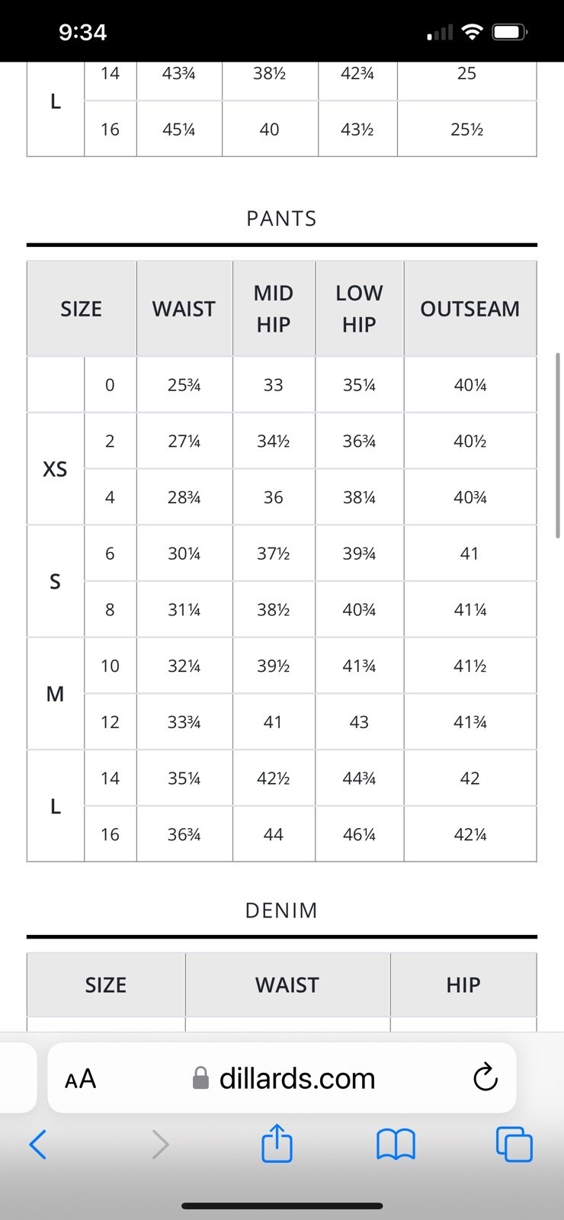564x1220 pixels.
Task: Tap the lock icon beside dillards.com
Action: click(200, 1078)
